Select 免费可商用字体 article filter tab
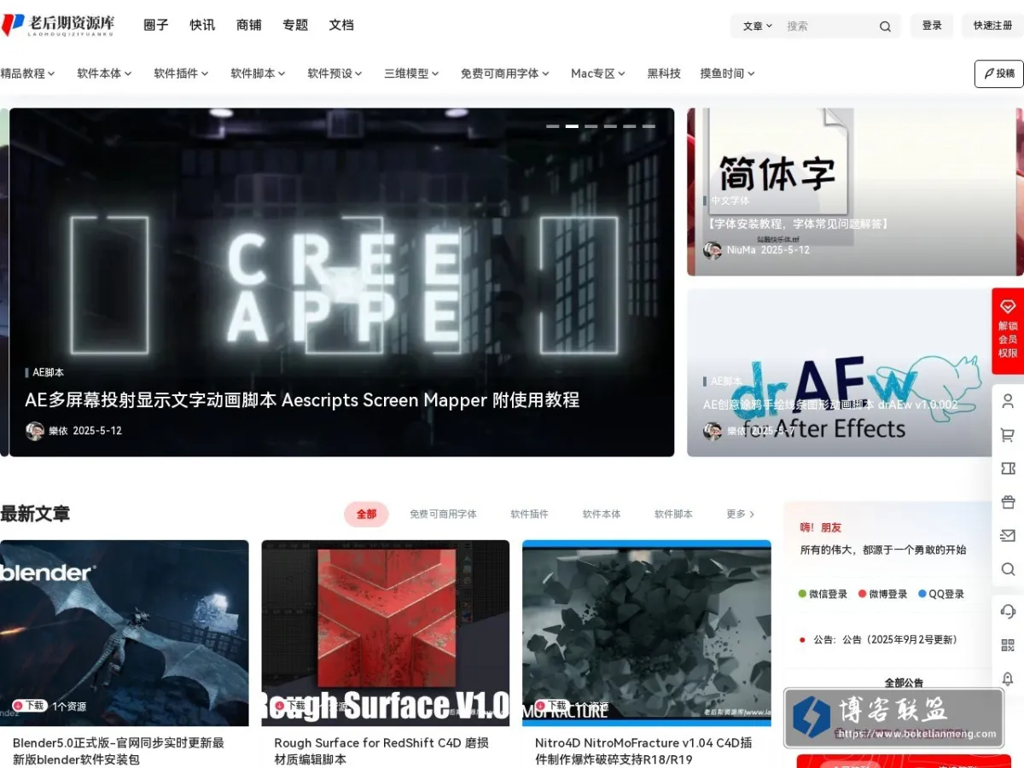 [443, 515]
